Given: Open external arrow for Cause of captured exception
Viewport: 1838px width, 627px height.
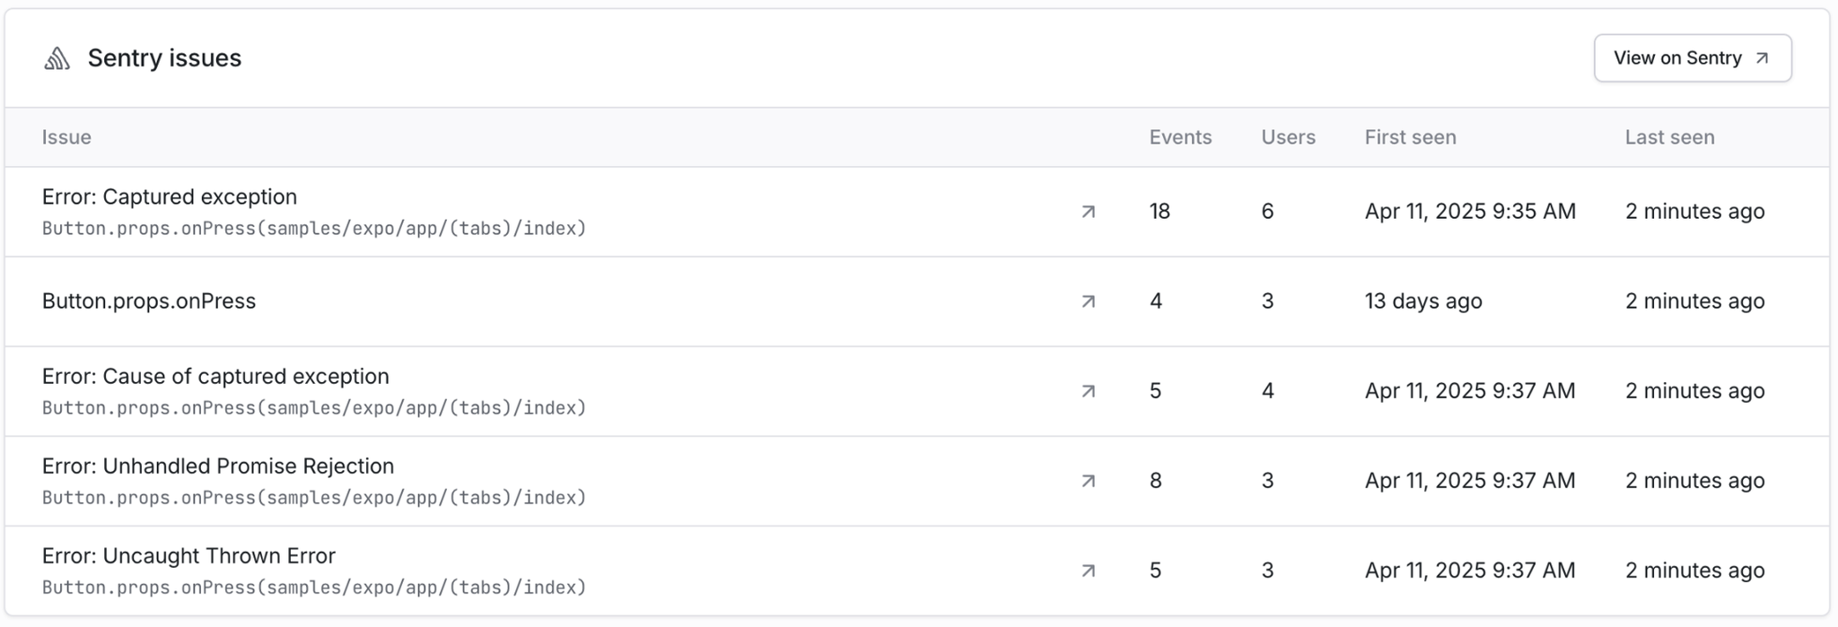Looking at the screenshot, I should click(1088, 391).
